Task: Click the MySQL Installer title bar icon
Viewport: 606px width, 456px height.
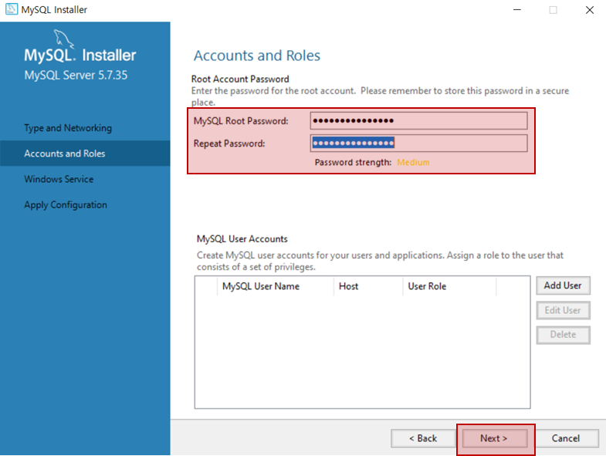Action: [12, 9]
